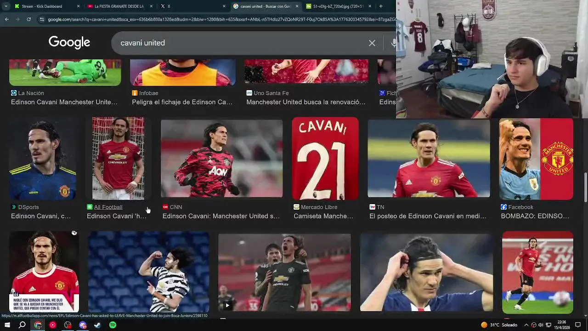Viewport: 588px width, 331px height.
Task: Open the TN source link
Action: coord(380,207)
